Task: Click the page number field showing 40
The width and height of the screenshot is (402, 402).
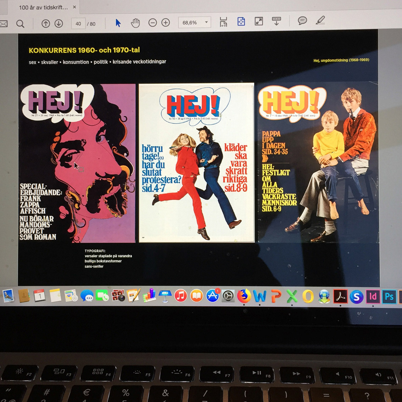Action: [x=78, y=24]
